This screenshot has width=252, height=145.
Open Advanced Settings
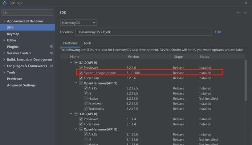coord(21,85)
